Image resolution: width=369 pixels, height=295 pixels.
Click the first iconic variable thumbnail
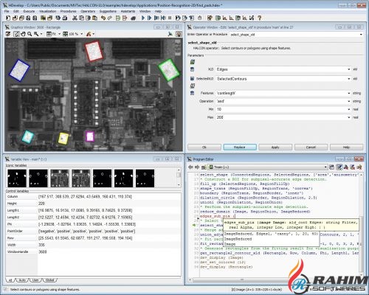17,178
